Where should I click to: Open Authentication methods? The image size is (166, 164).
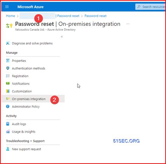pyautogui.click(x=28, y=68)
